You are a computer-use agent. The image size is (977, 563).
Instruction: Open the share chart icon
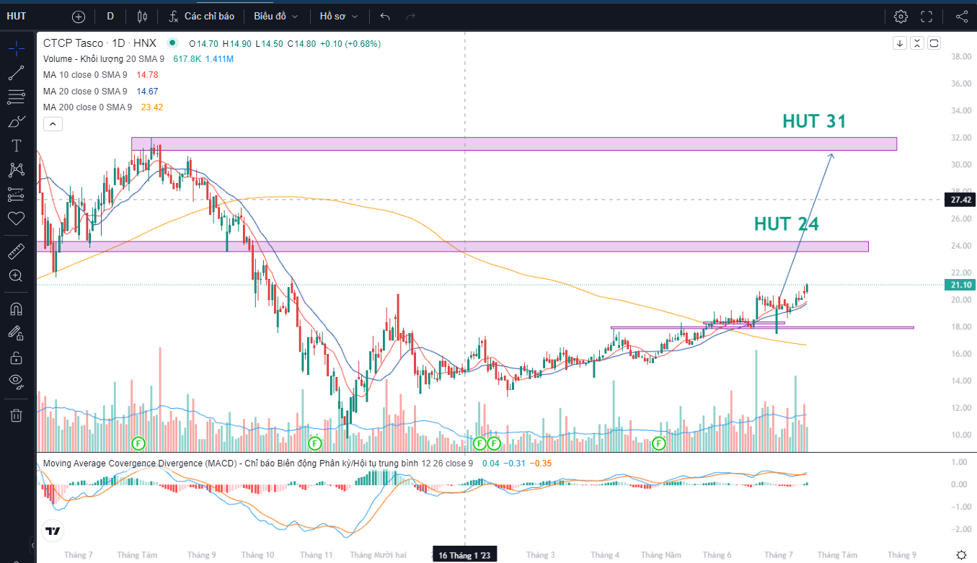coord(961,16)
